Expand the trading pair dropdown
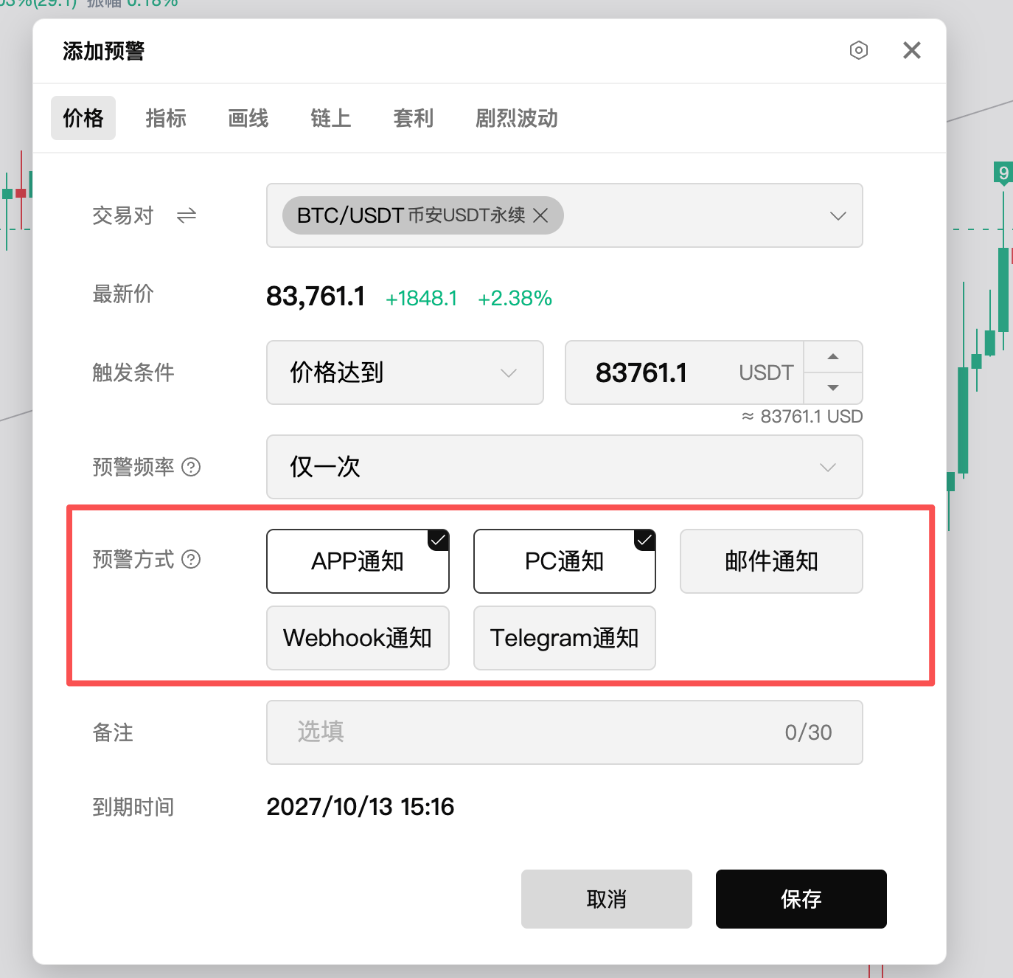Viewport: 1013px width, 978px height. (x=838, y=215)
